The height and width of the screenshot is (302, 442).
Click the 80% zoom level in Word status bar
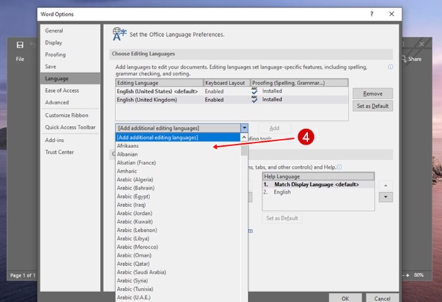419,275
